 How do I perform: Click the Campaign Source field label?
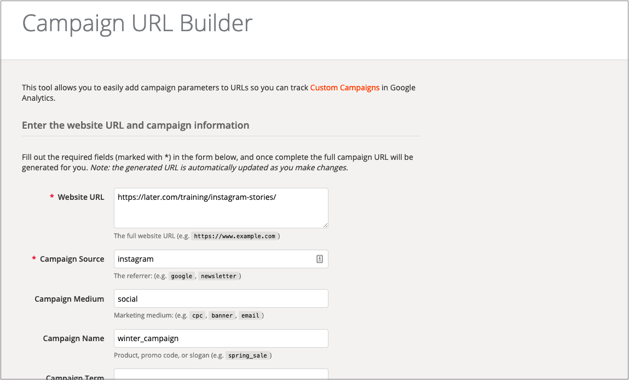tap(72, 259)
